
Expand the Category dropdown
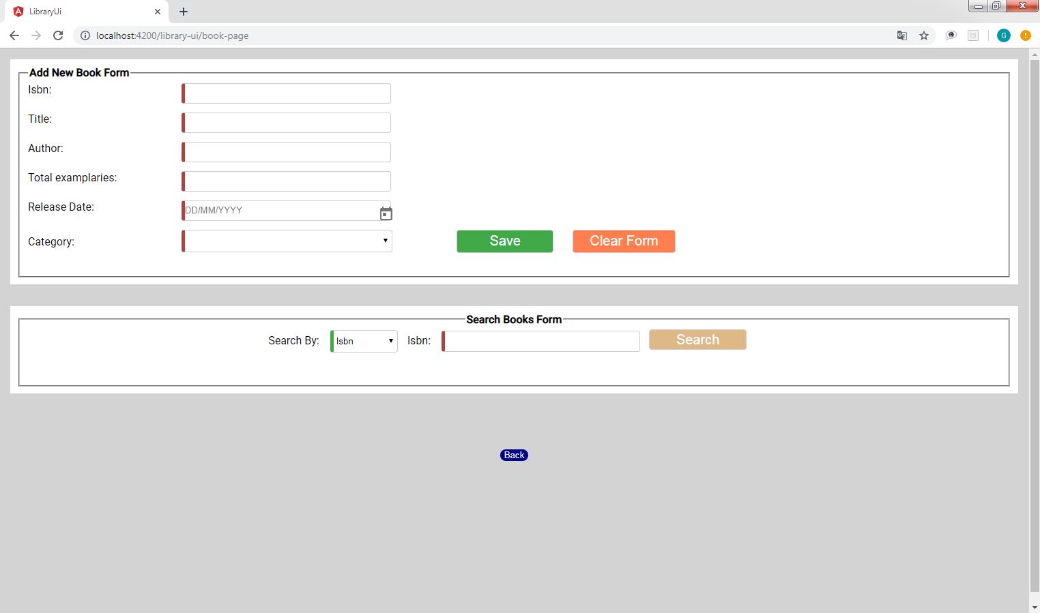click(x=287, y=241)
